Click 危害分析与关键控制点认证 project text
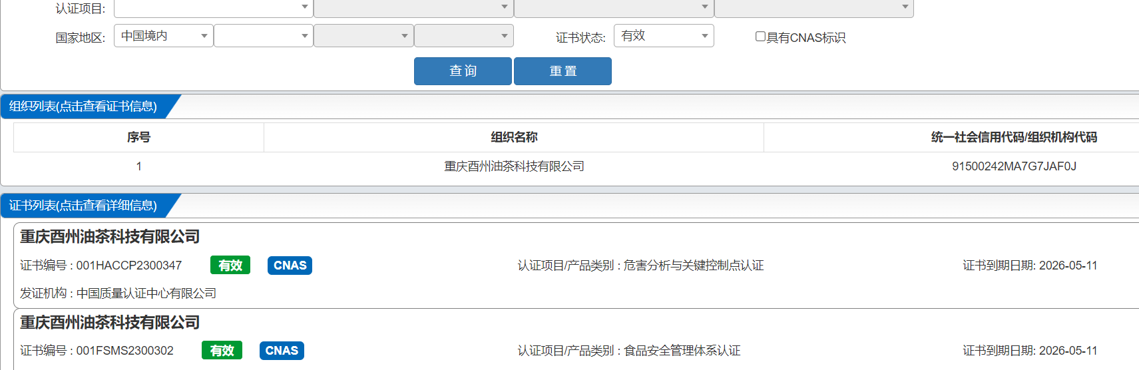 (x=693, y=266)
